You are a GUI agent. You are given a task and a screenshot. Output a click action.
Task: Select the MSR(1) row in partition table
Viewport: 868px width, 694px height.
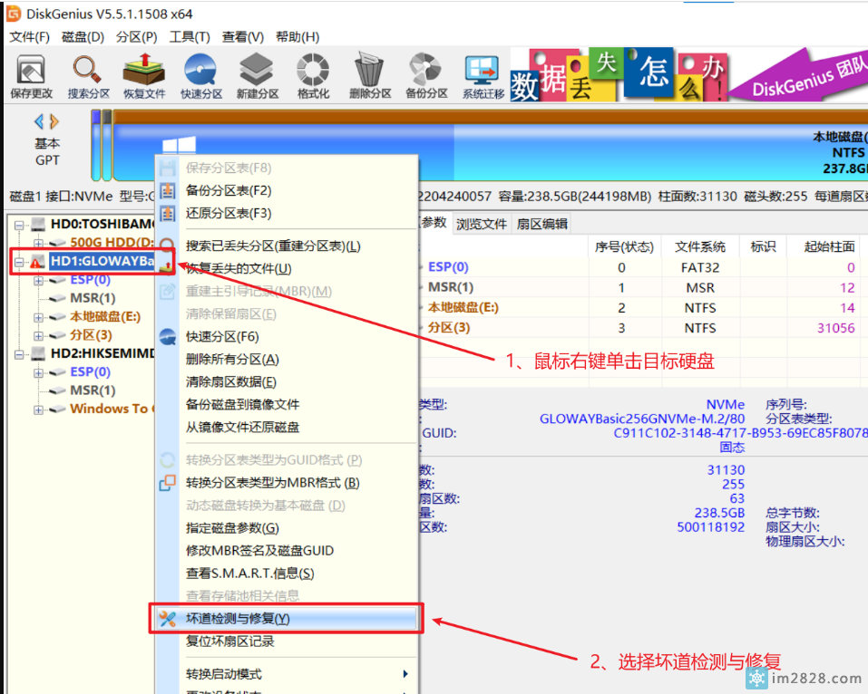[x=642, y=287]
